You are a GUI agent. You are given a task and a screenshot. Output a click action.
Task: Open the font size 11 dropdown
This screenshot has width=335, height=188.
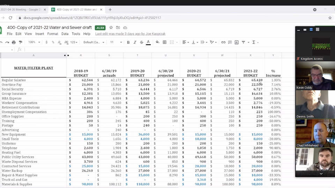[116, 42]
